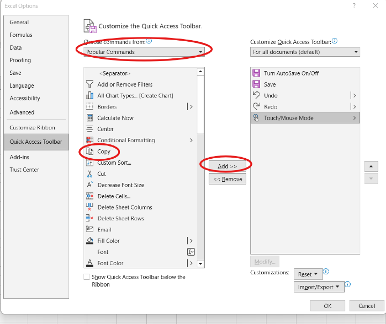Select the All Chart Types icon

pos(90,96)
